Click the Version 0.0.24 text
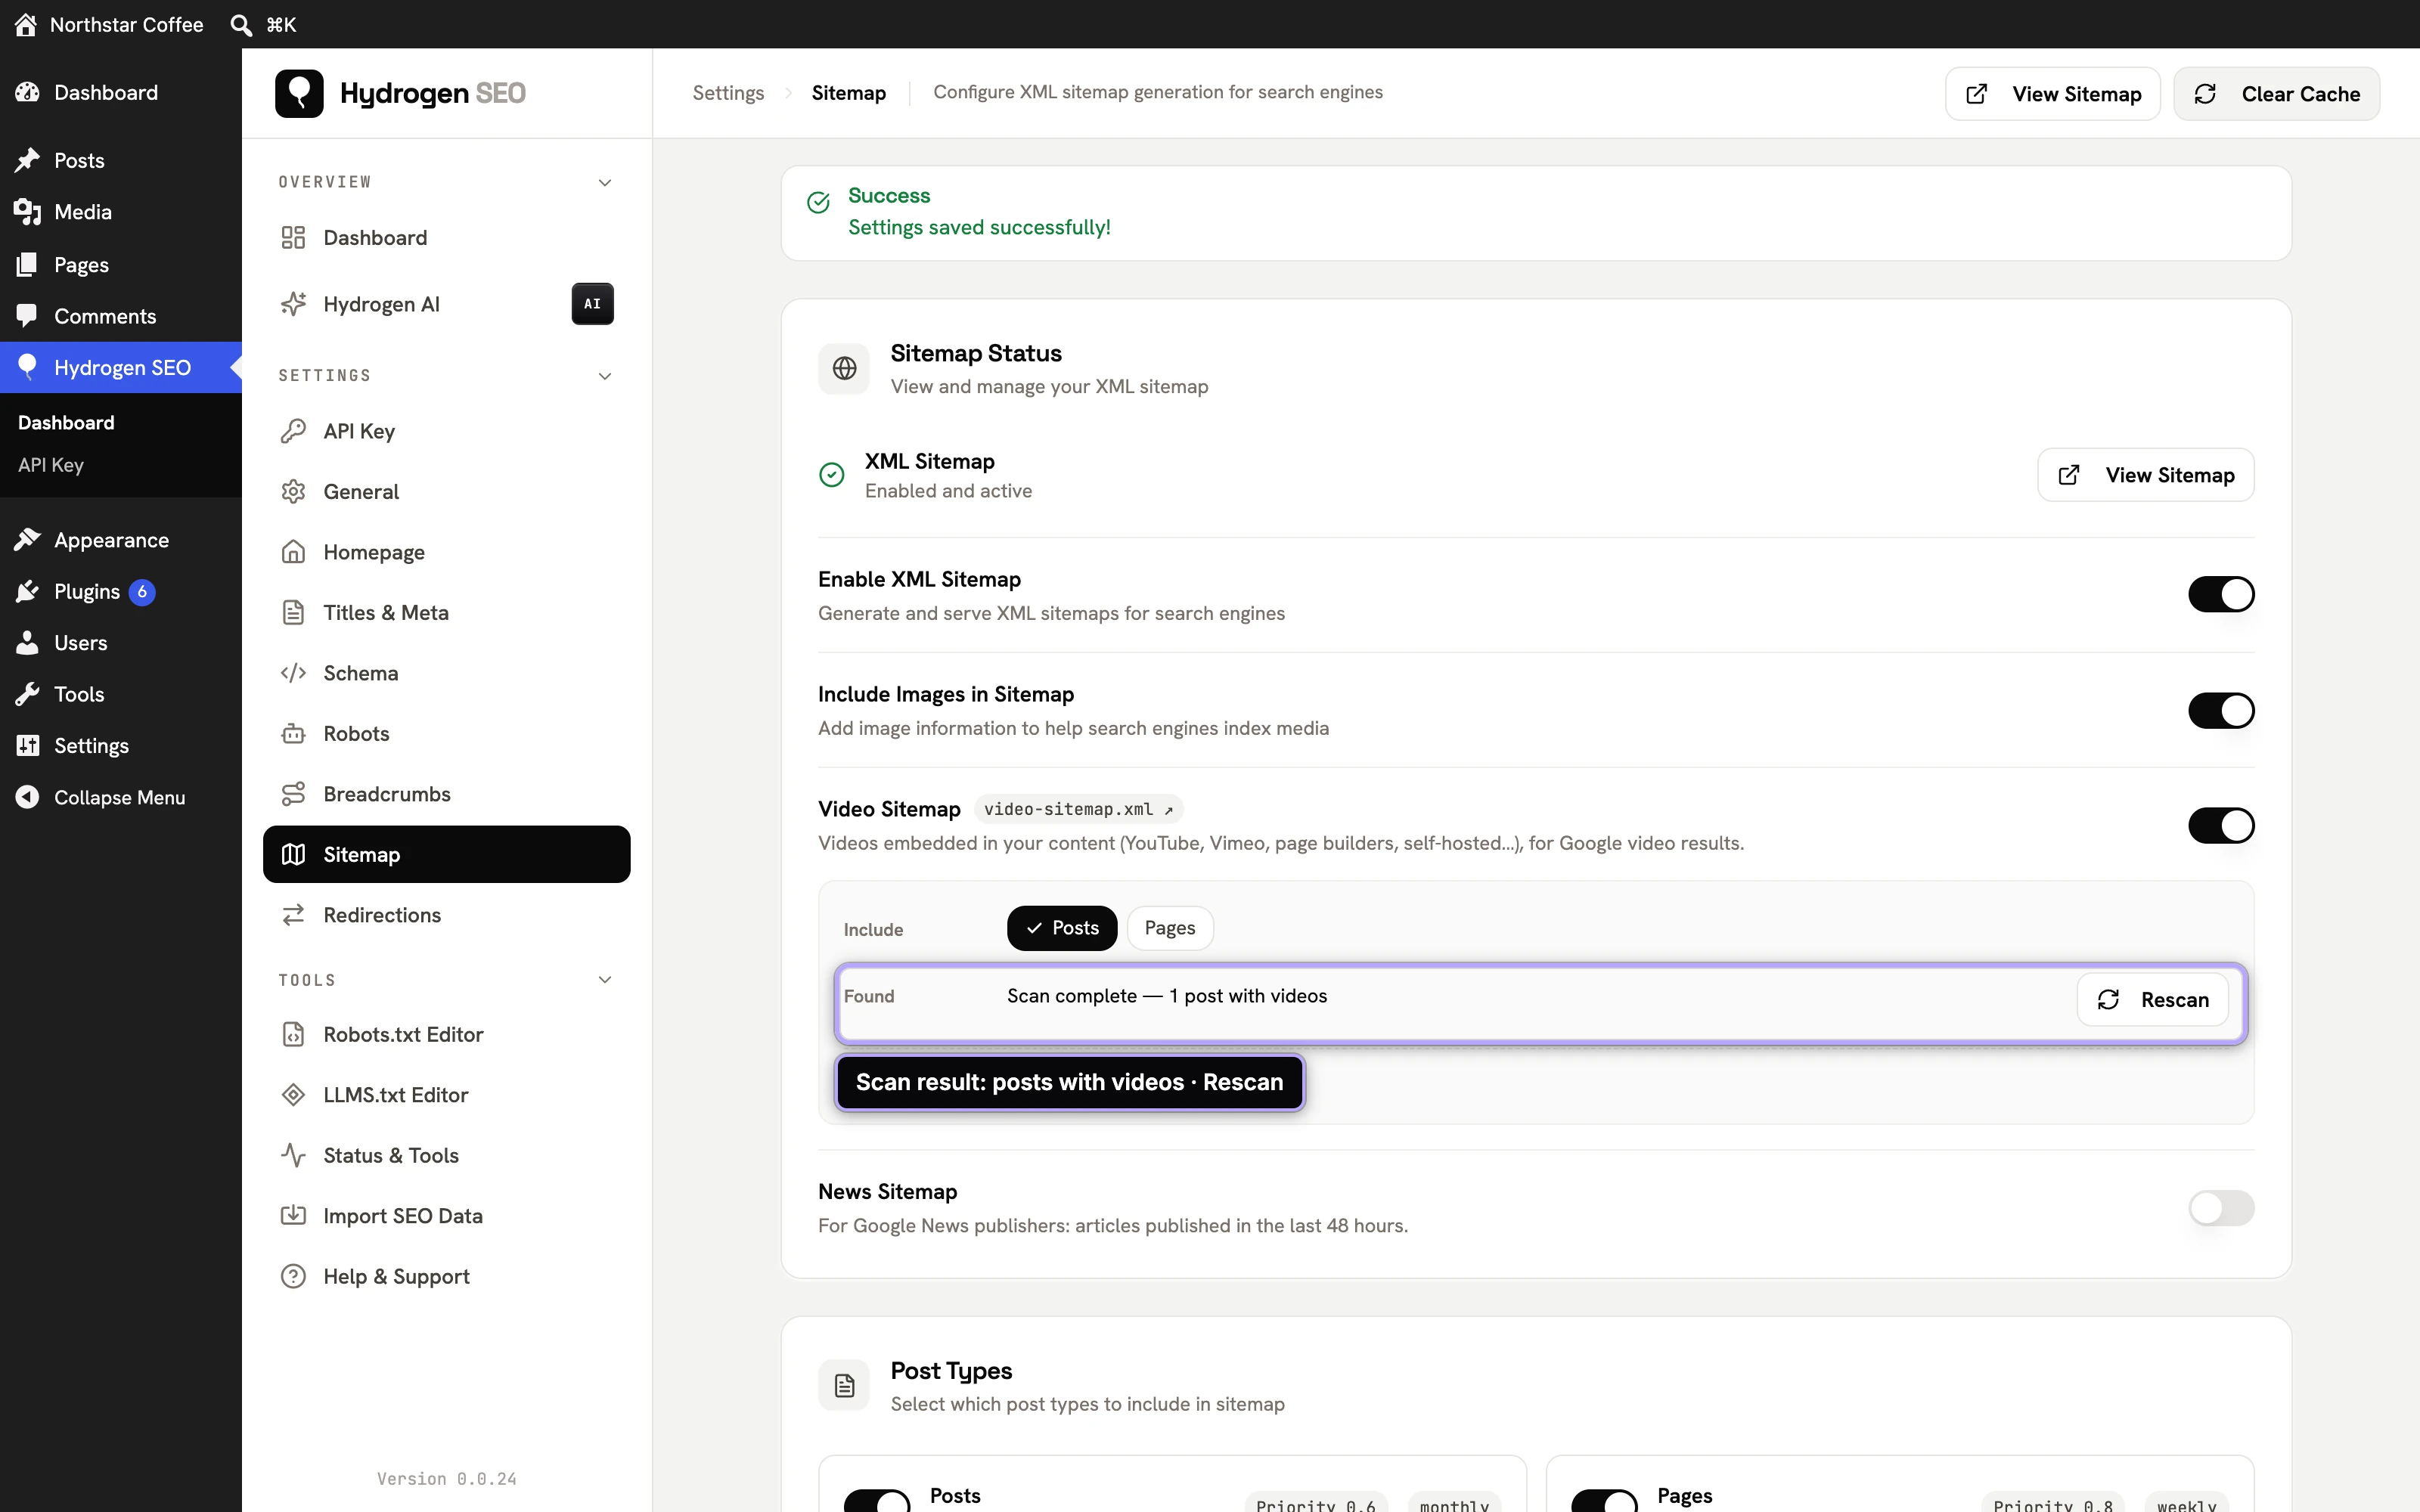The width and height of the screenshot is (2420, 1512). click(x=446, y=1479)
